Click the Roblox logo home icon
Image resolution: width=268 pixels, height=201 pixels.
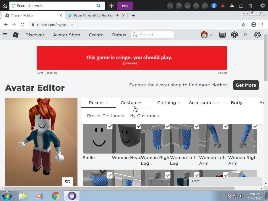click(16, 35)
